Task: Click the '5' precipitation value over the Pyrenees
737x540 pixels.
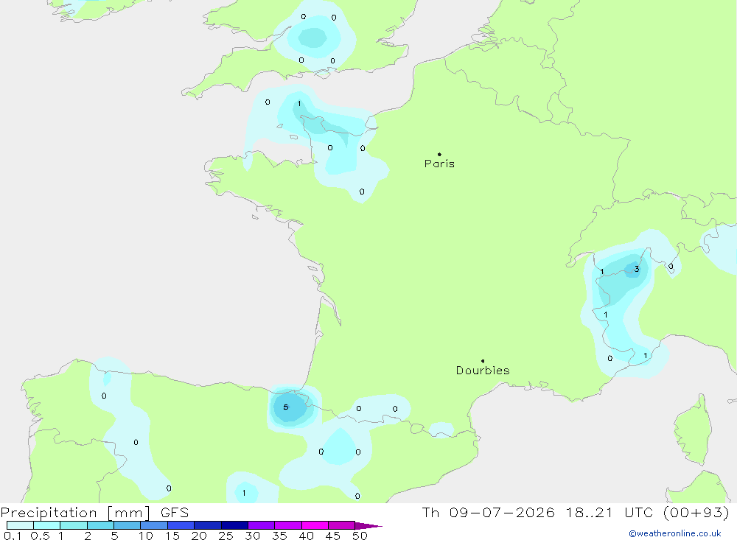Action: [286, 407]
